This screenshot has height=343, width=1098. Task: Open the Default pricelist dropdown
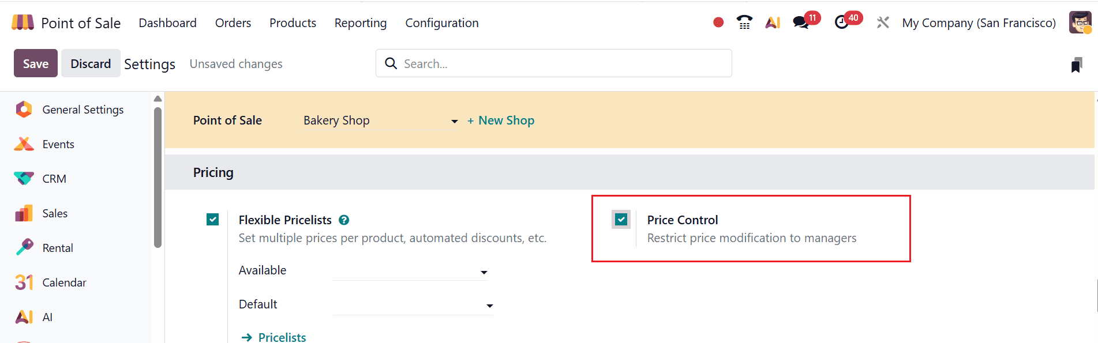489,306
